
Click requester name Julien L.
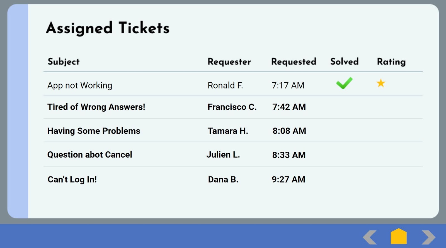(x=223, y=155)
